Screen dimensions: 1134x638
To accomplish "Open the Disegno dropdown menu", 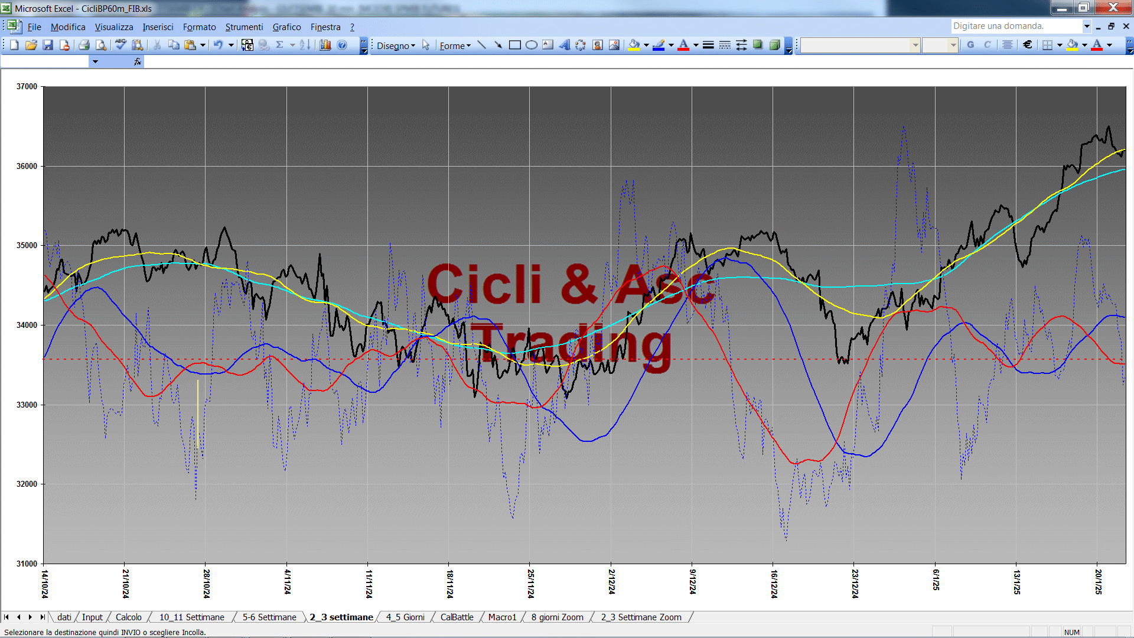I will click(x=396, y=45).
